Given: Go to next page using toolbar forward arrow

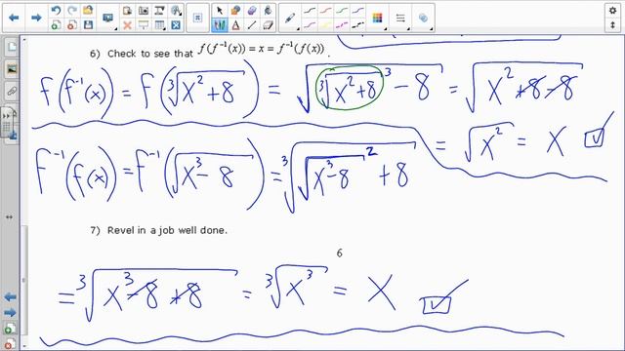Looking at the screenshot, I should point(36,18).
